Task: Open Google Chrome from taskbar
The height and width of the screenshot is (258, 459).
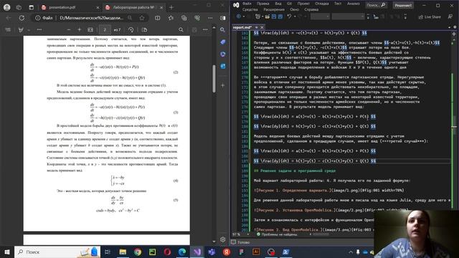Action: (138, 252)
